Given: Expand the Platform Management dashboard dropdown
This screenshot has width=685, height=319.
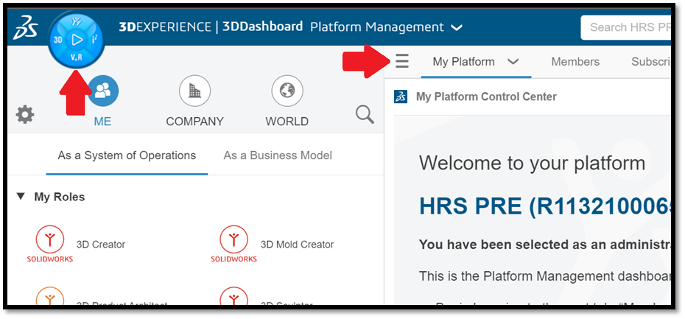Looking at the screenshot, I should tap(457, 27).
